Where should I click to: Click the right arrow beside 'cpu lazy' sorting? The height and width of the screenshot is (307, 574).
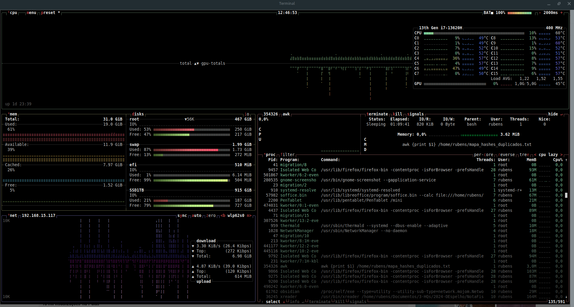[x=561, y=155]
